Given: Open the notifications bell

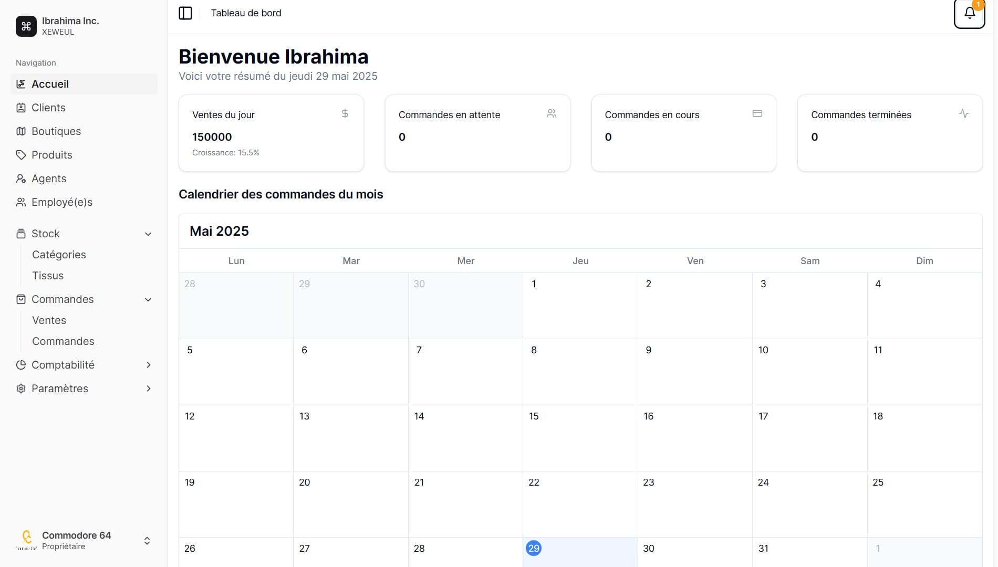Looking at the screenshot, I should point(969,14).
